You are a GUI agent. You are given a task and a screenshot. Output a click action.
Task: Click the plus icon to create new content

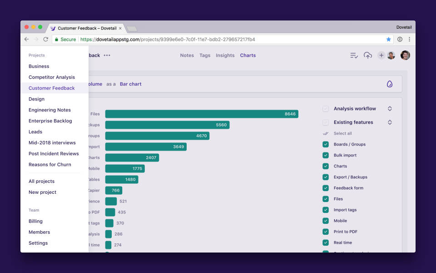[381, 55]
